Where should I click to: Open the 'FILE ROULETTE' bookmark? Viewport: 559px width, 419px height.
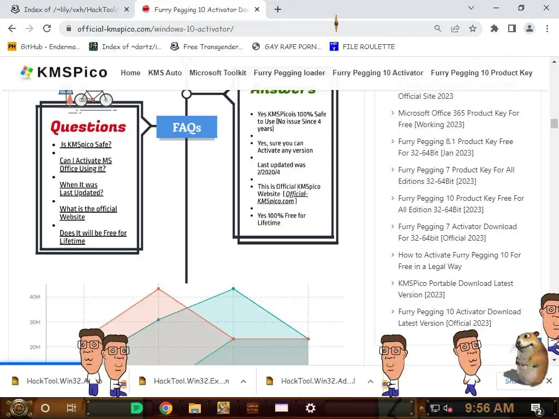point(362,47)
